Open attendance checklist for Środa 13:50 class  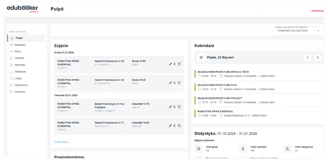coord(180,64)
